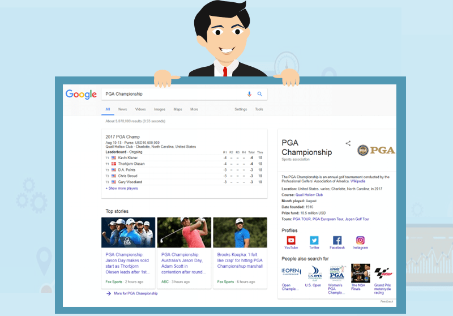
Task: Open the YouTube profile icon
Action: 291,240
